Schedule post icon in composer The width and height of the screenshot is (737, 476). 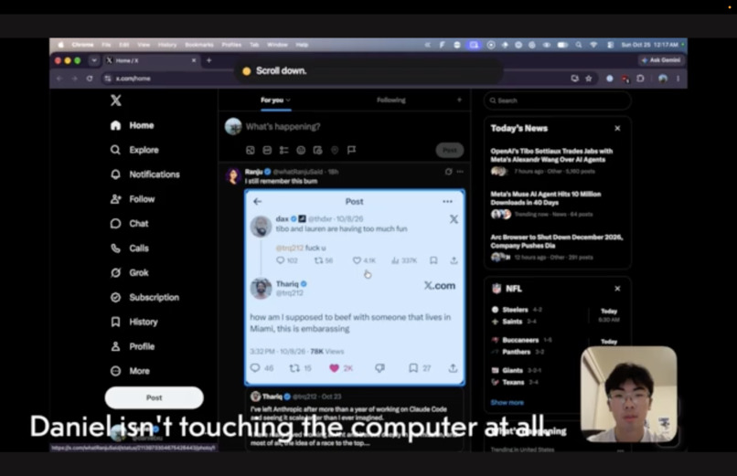[317, 150]
